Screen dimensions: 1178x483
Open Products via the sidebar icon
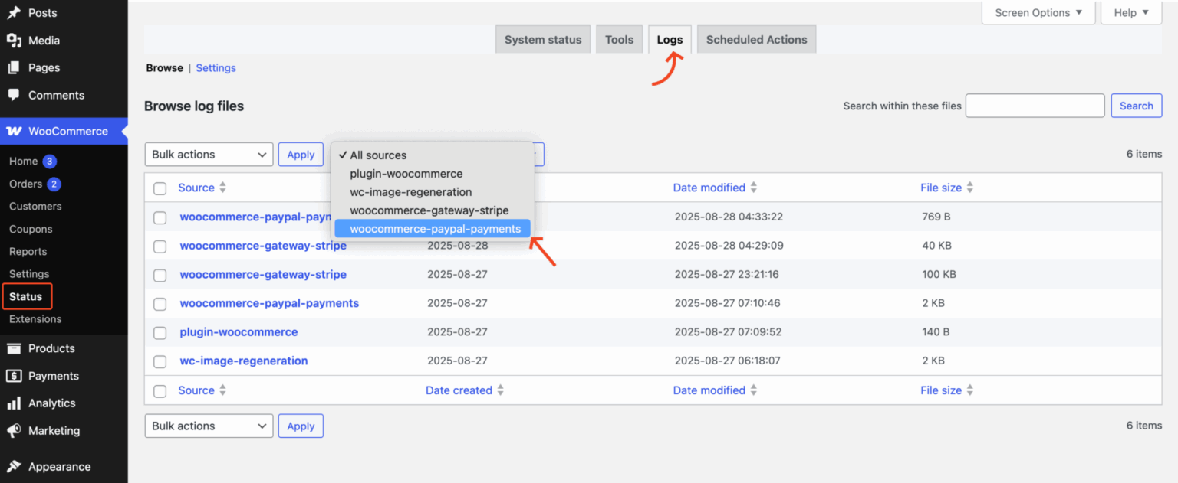(14, 348)
